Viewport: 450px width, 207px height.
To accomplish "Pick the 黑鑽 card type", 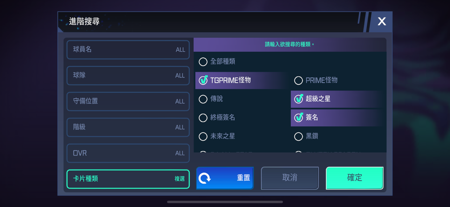I will point(298,136).
